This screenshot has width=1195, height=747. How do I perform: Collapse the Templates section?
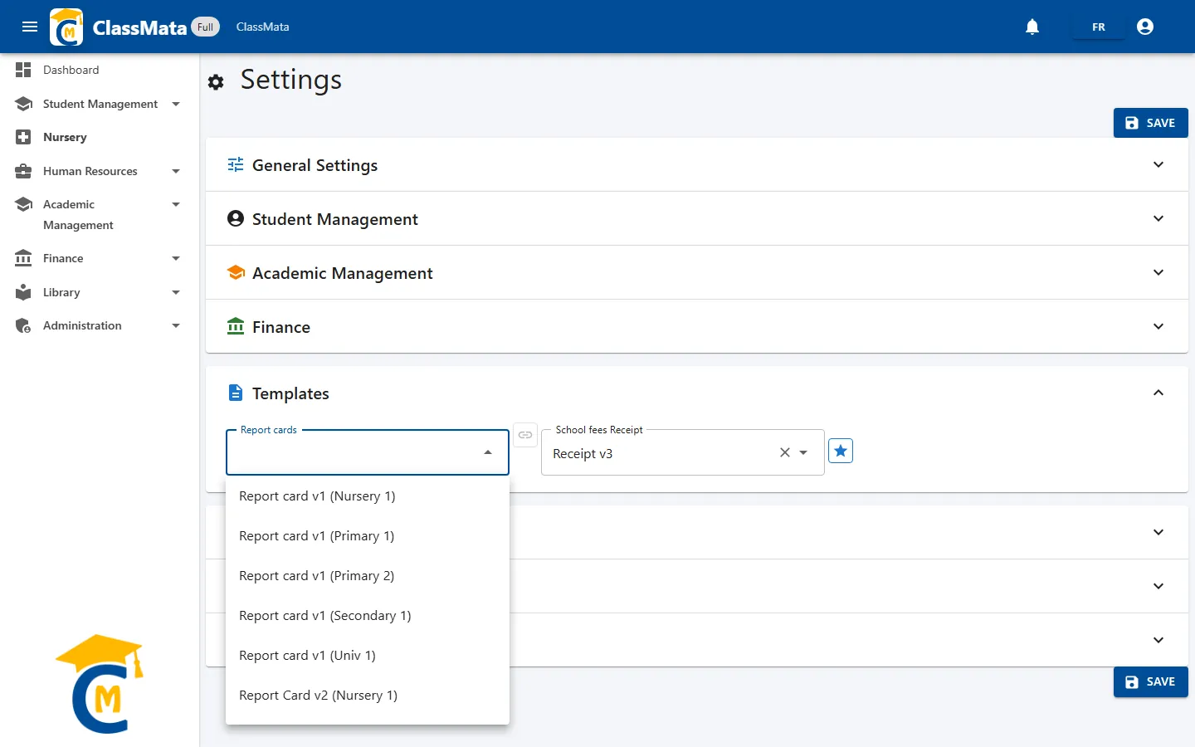tap(1158, 393)
